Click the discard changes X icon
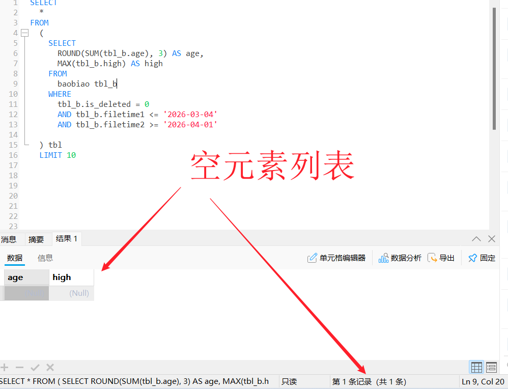Screen dimensions: 508x389 (50, 367)
